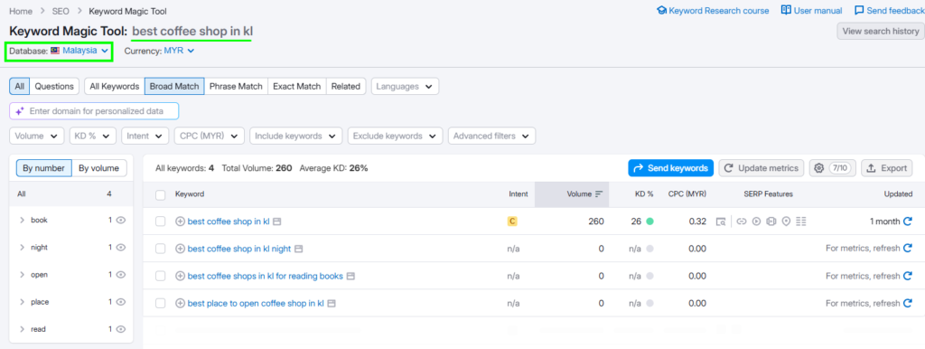Viewport: 925px width, 349px height.
Task: Click the Volume column sort icon
Action: 599,193
